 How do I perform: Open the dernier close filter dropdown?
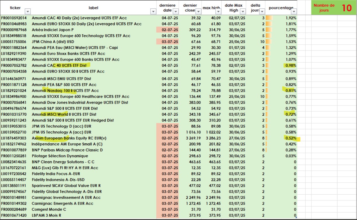coord(198,11)
